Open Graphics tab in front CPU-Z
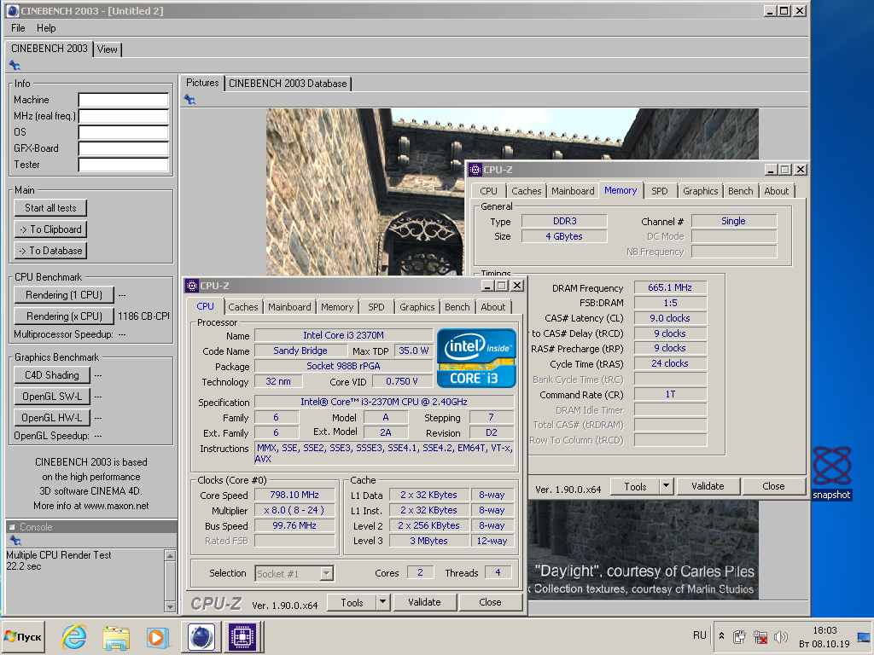Image resolution: width=874 pixels, height=655 pixels. [417, 307]
